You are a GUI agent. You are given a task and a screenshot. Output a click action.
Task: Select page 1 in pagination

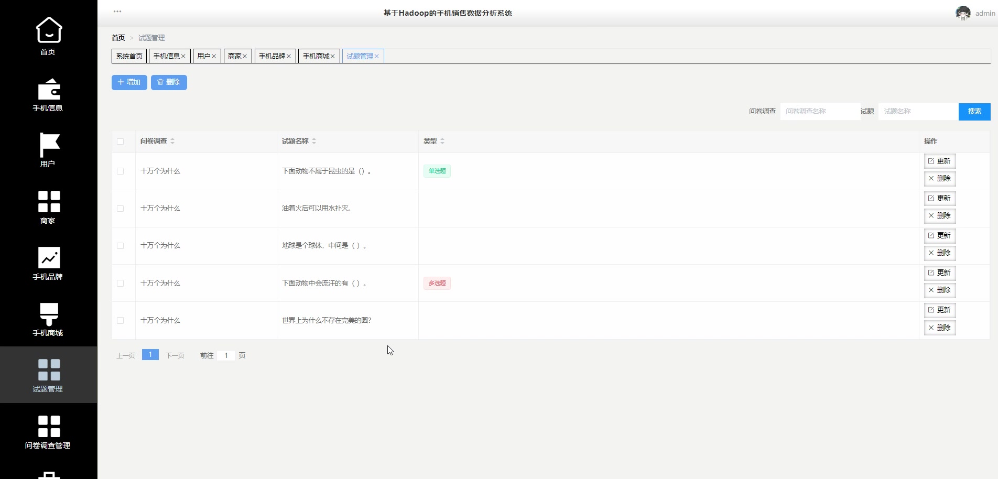pos(150,355)
